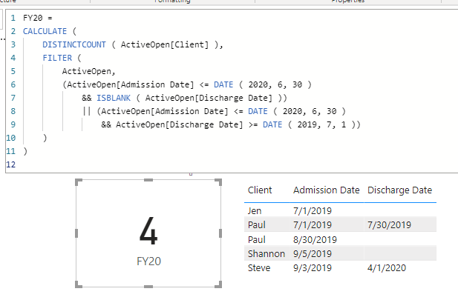Click Jen's admission date 7/1/2019
Image resolution: width=458 pixels, height=300 pixels.
click(313, 211)
